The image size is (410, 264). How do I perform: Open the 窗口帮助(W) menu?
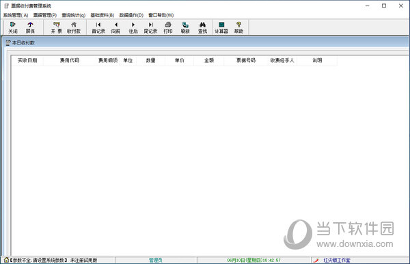(161, 15)
